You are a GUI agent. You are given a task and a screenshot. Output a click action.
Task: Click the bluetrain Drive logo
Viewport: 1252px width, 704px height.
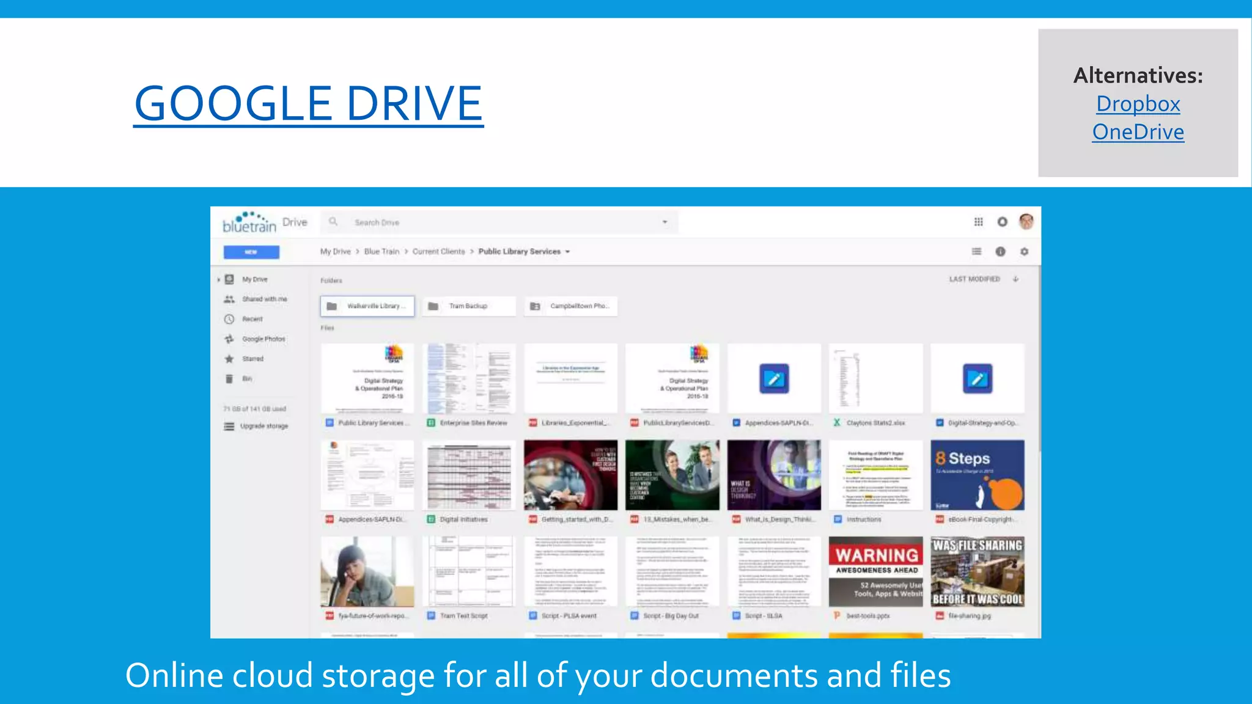(265, 222)
